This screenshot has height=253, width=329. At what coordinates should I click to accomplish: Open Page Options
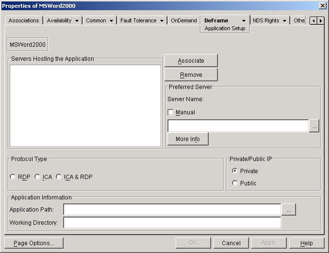click(x=34, y=243)
